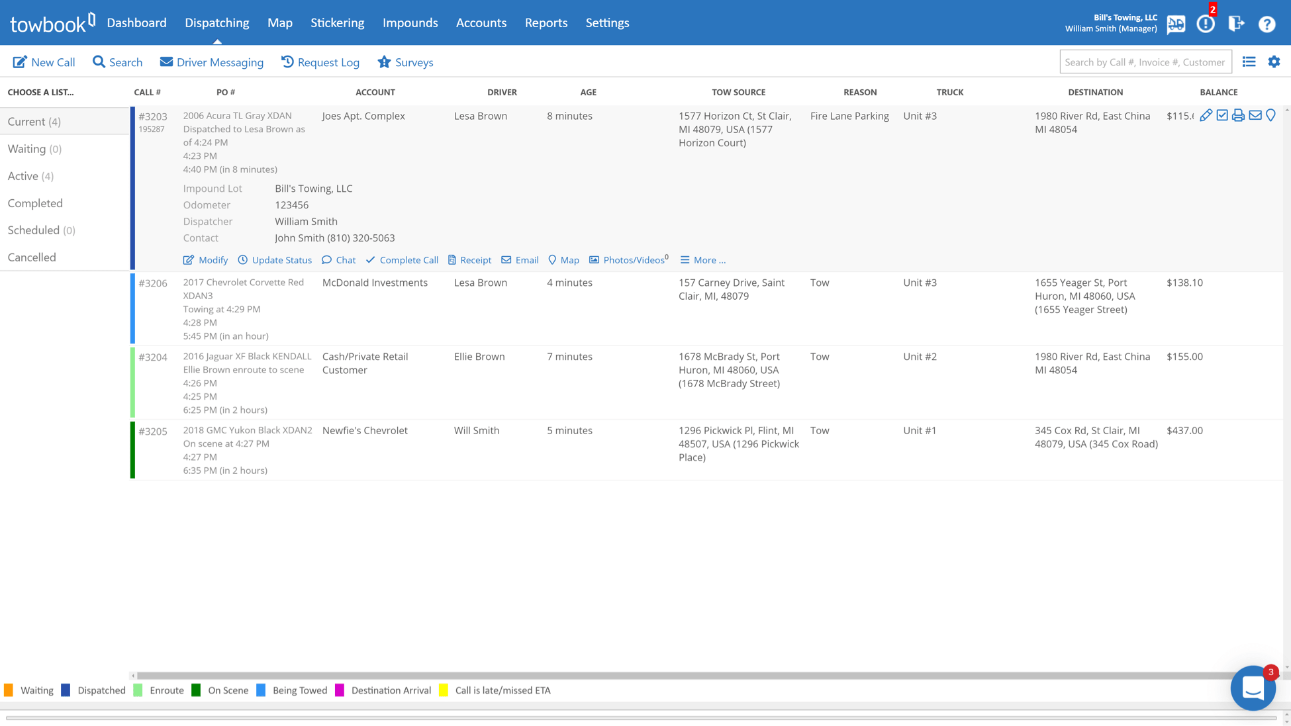Viewport: 1291px width, 726px height.
Task: Click pencil edit icon on call #3203
Action: click(1206, 116)
